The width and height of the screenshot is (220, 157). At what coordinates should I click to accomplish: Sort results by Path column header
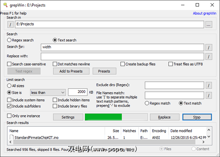tap(144, 131)
